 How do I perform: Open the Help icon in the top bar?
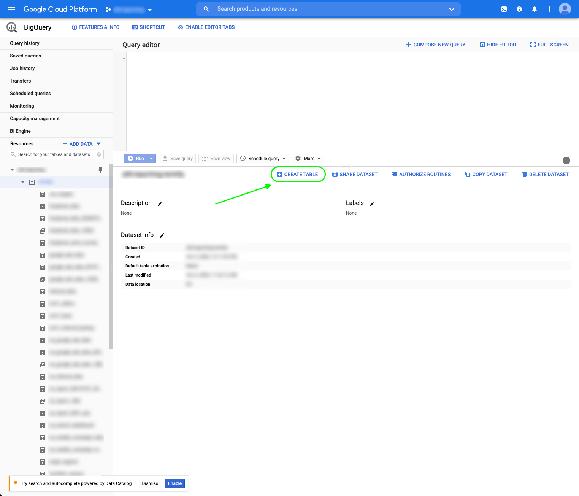(x=519, y=9)
